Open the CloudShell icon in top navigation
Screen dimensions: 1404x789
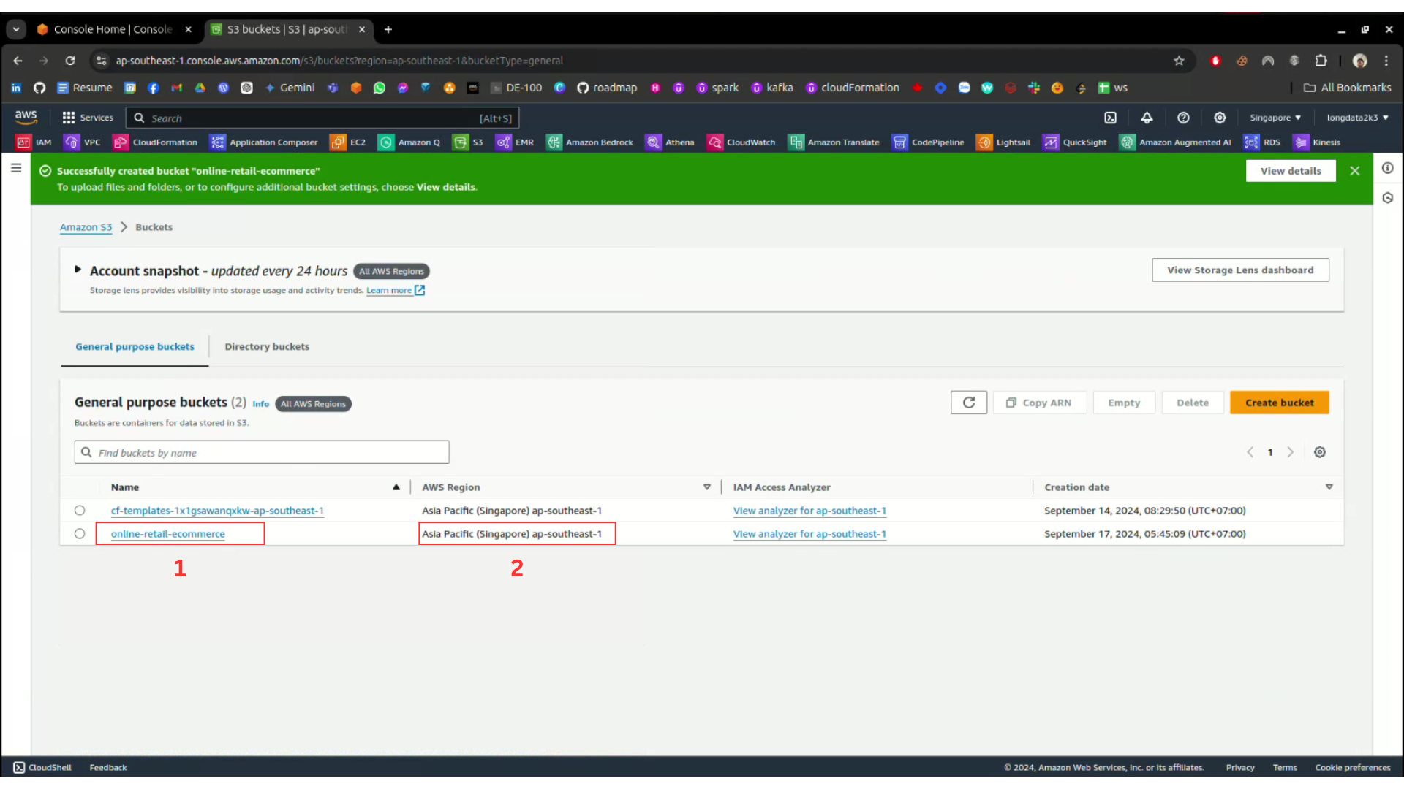[x=1110, y=118]
